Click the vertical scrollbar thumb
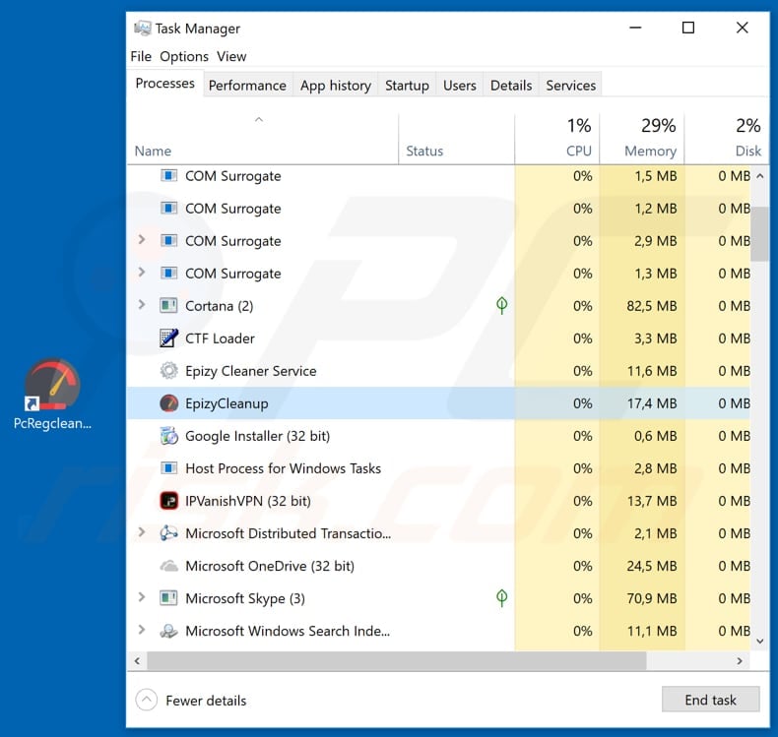This screenshot has width=778, height=737. 759,234
